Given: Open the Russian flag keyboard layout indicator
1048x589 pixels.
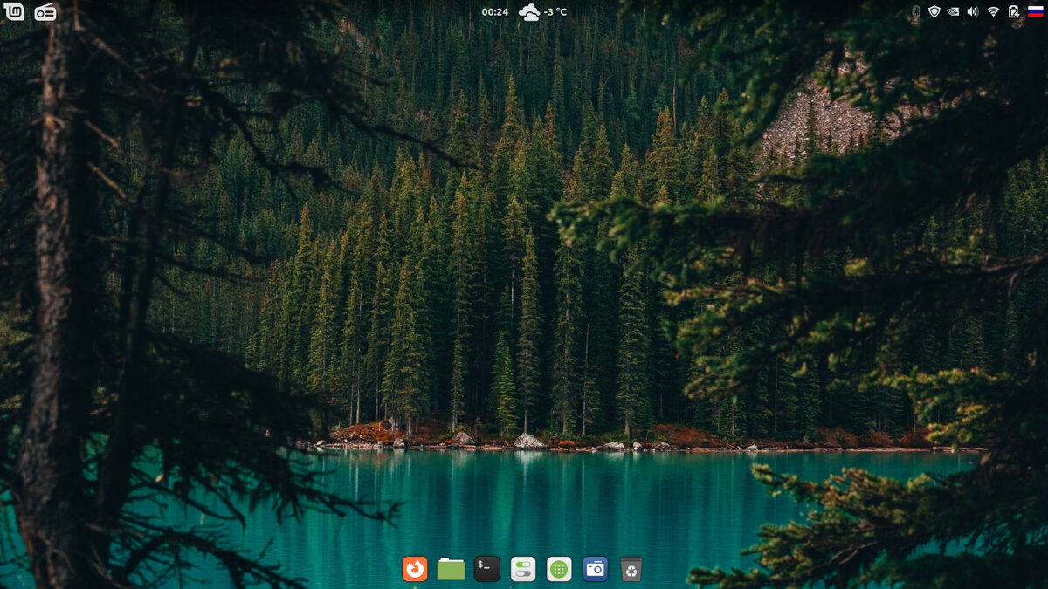Looking at the screenshot, I should point(1036,11).
